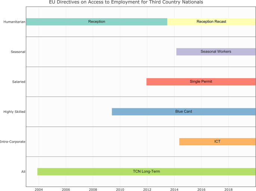256x191 pixels.
Task: Click the Seasonal axis label
Action: coord(18,52)
